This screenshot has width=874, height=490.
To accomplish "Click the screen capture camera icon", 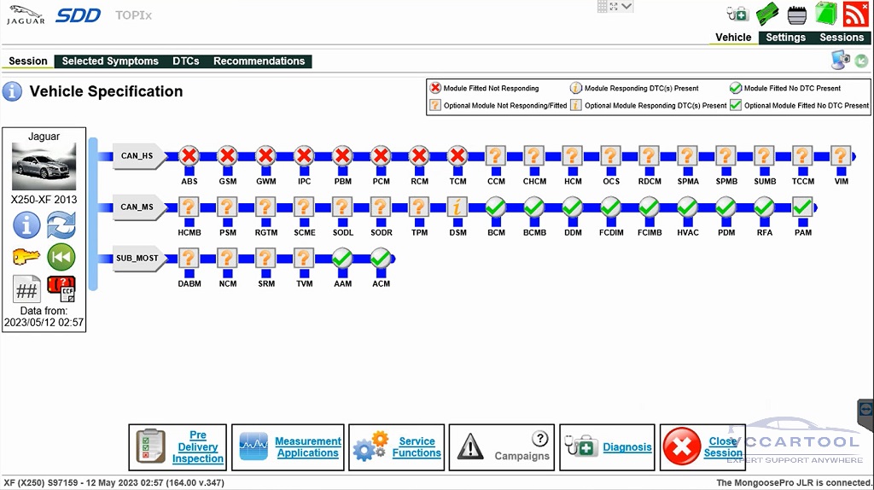I will pyautogui.click(x=839, y=60).
